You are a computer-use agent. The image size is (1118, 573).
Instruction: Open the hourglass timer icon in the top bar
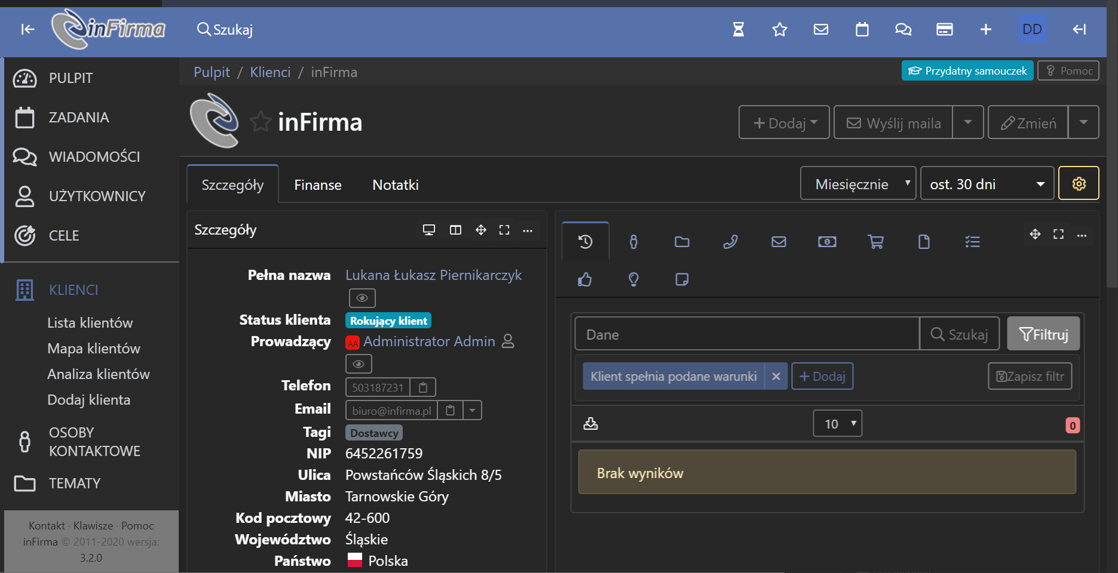tap(739, 29)
